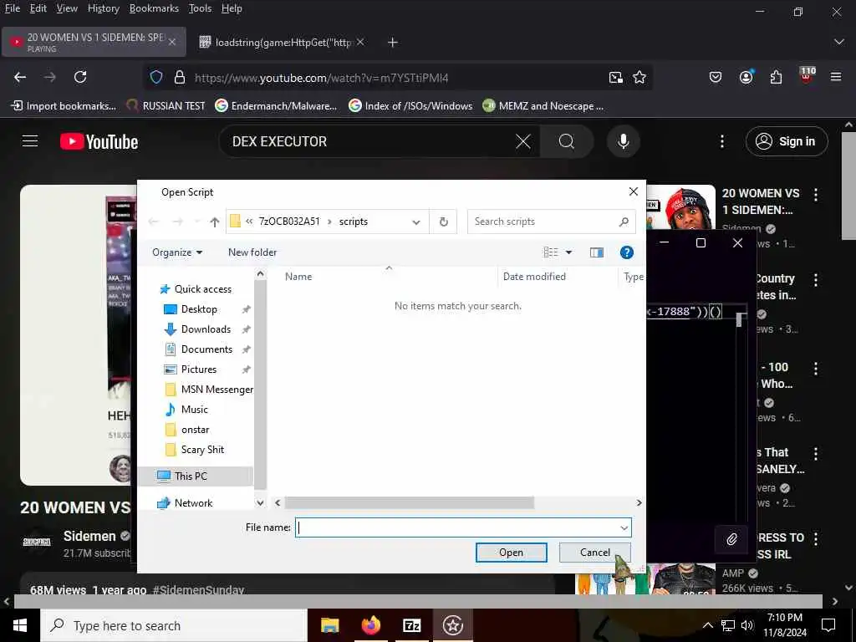Expand the File name combo dropdown
Viewport: 856px width, 642px height.
[x=624, y=528]
